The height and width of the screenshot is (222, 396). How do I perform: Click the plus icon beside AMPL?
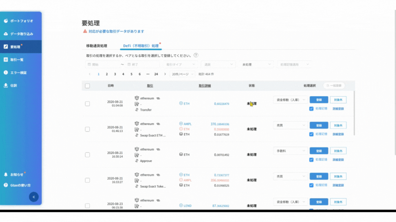181,124
